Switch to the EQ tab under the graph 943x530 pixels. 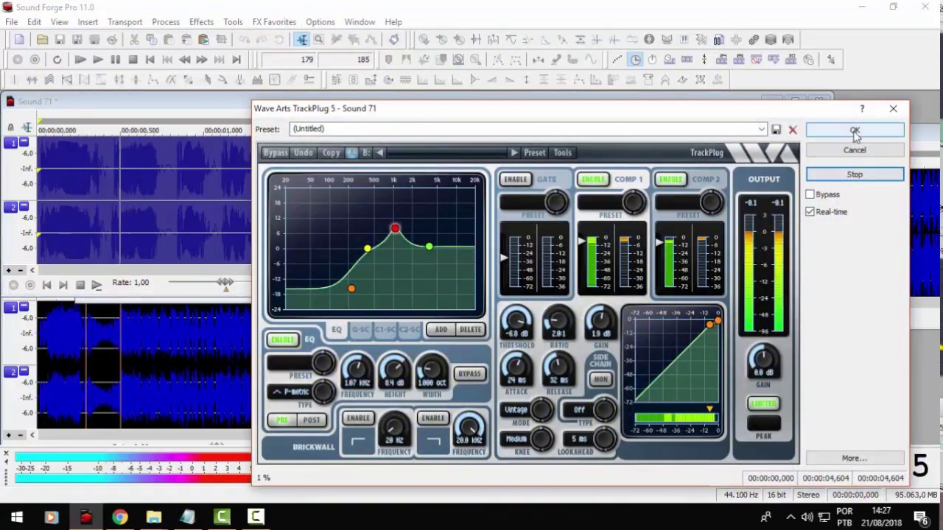coord(337,330)
